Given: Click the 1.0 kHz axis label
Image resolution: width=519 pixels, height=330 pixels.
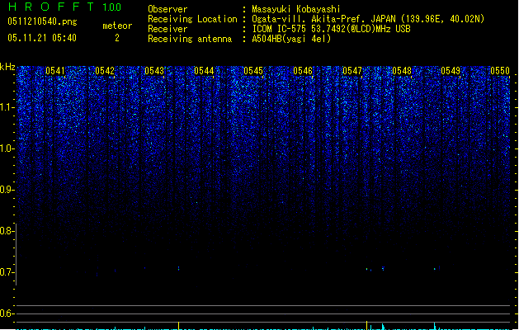Looking at the screenshot, I should [7, 148].
